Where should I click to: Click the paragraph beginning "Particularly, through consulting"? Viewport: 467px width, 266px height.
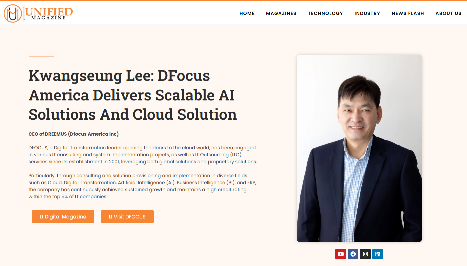pyautogui.click(x=143, y=186)
